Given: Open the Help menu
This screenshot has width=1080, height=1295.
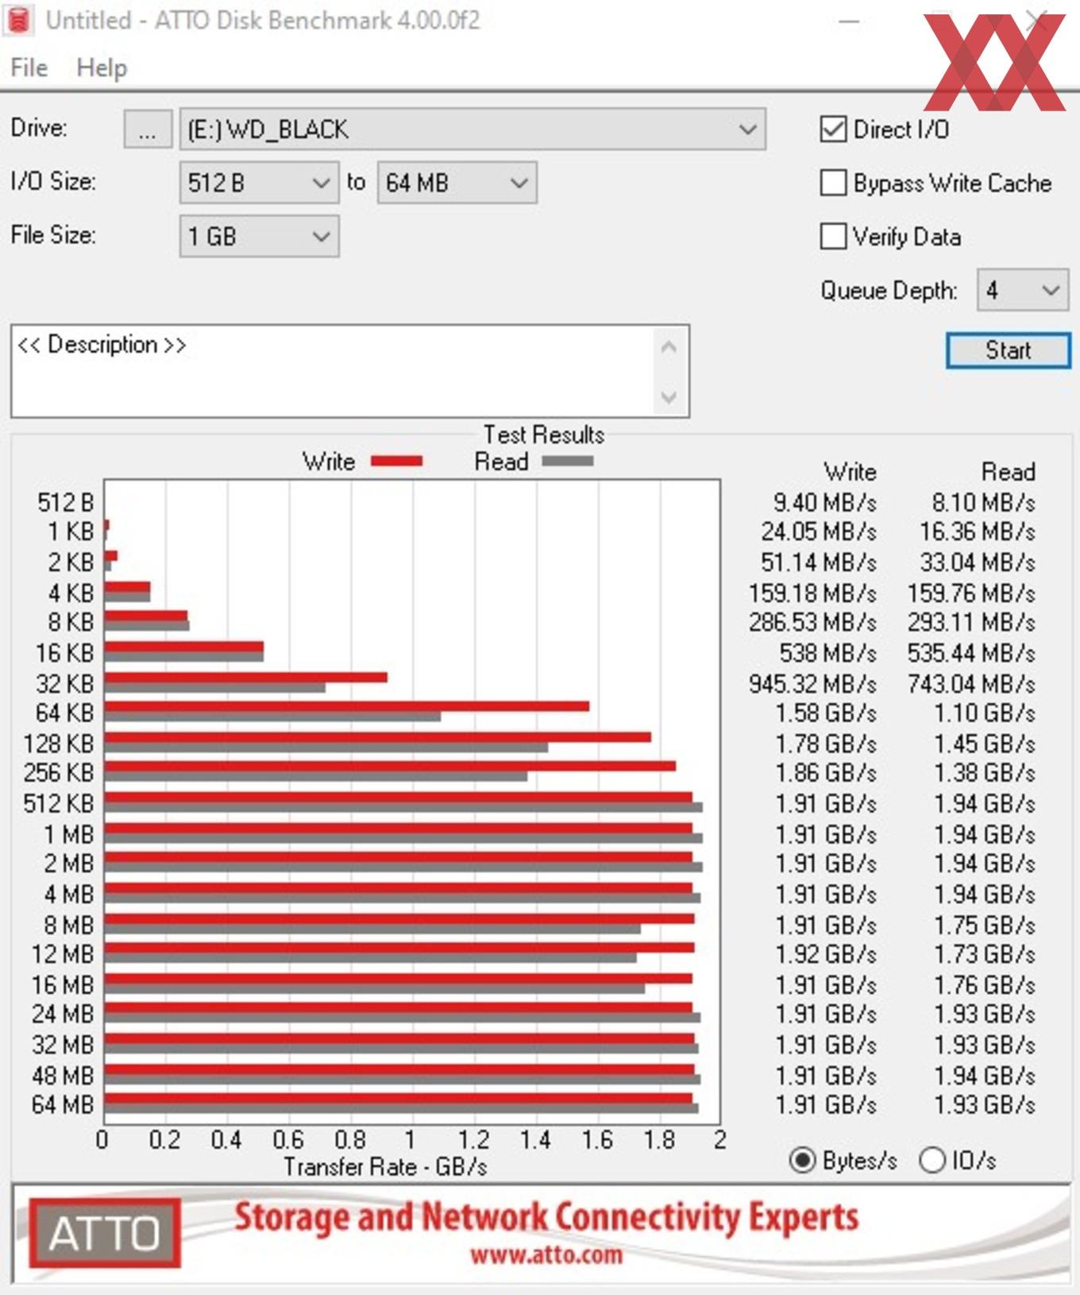Looking at the screenshot, I should point(102,68).
